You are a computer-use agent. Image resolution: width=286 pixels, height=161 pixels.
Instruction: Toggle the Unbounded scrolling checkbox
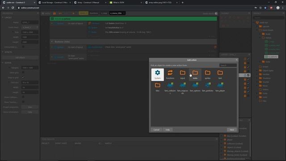point(23,47)
